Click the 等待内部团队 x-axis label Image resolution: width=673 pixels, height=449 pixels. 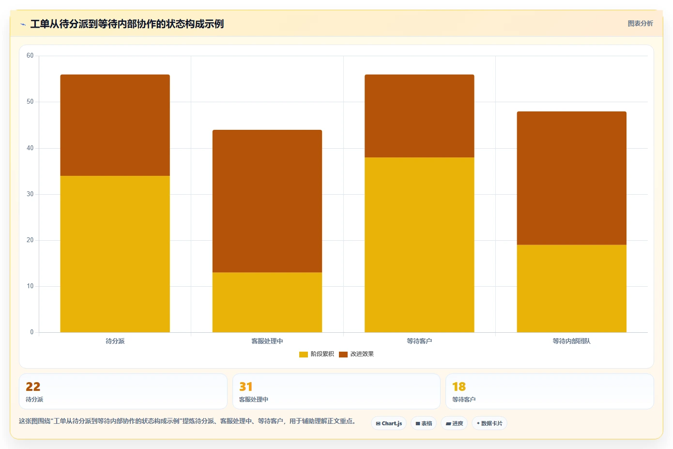coord(572,341)
